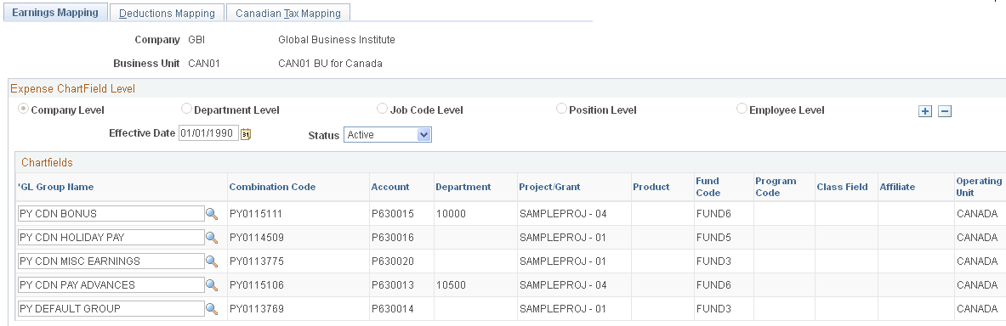Screen dimensions: 1006x326
Task: Sort by Project/Grant column header
Action: tap(550, 187)
